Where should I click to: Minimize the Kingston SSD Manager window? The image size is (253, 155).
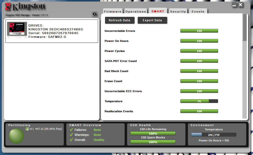click(x=234, y=5)
